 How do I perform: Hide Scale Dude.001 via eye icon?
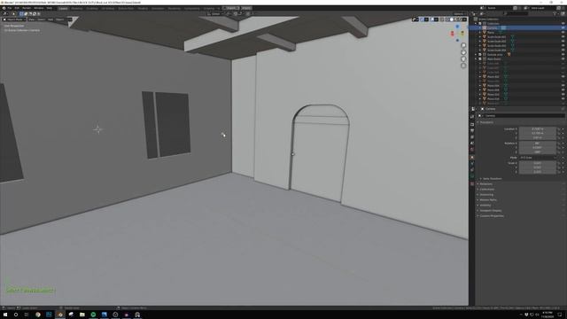[563, 37]
